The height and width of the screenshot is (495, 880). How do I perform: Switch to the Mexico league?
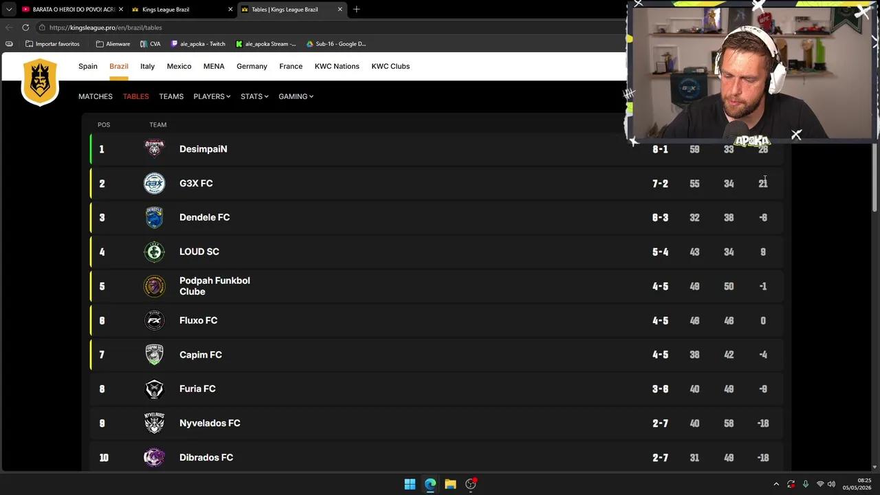coord(179,66)
